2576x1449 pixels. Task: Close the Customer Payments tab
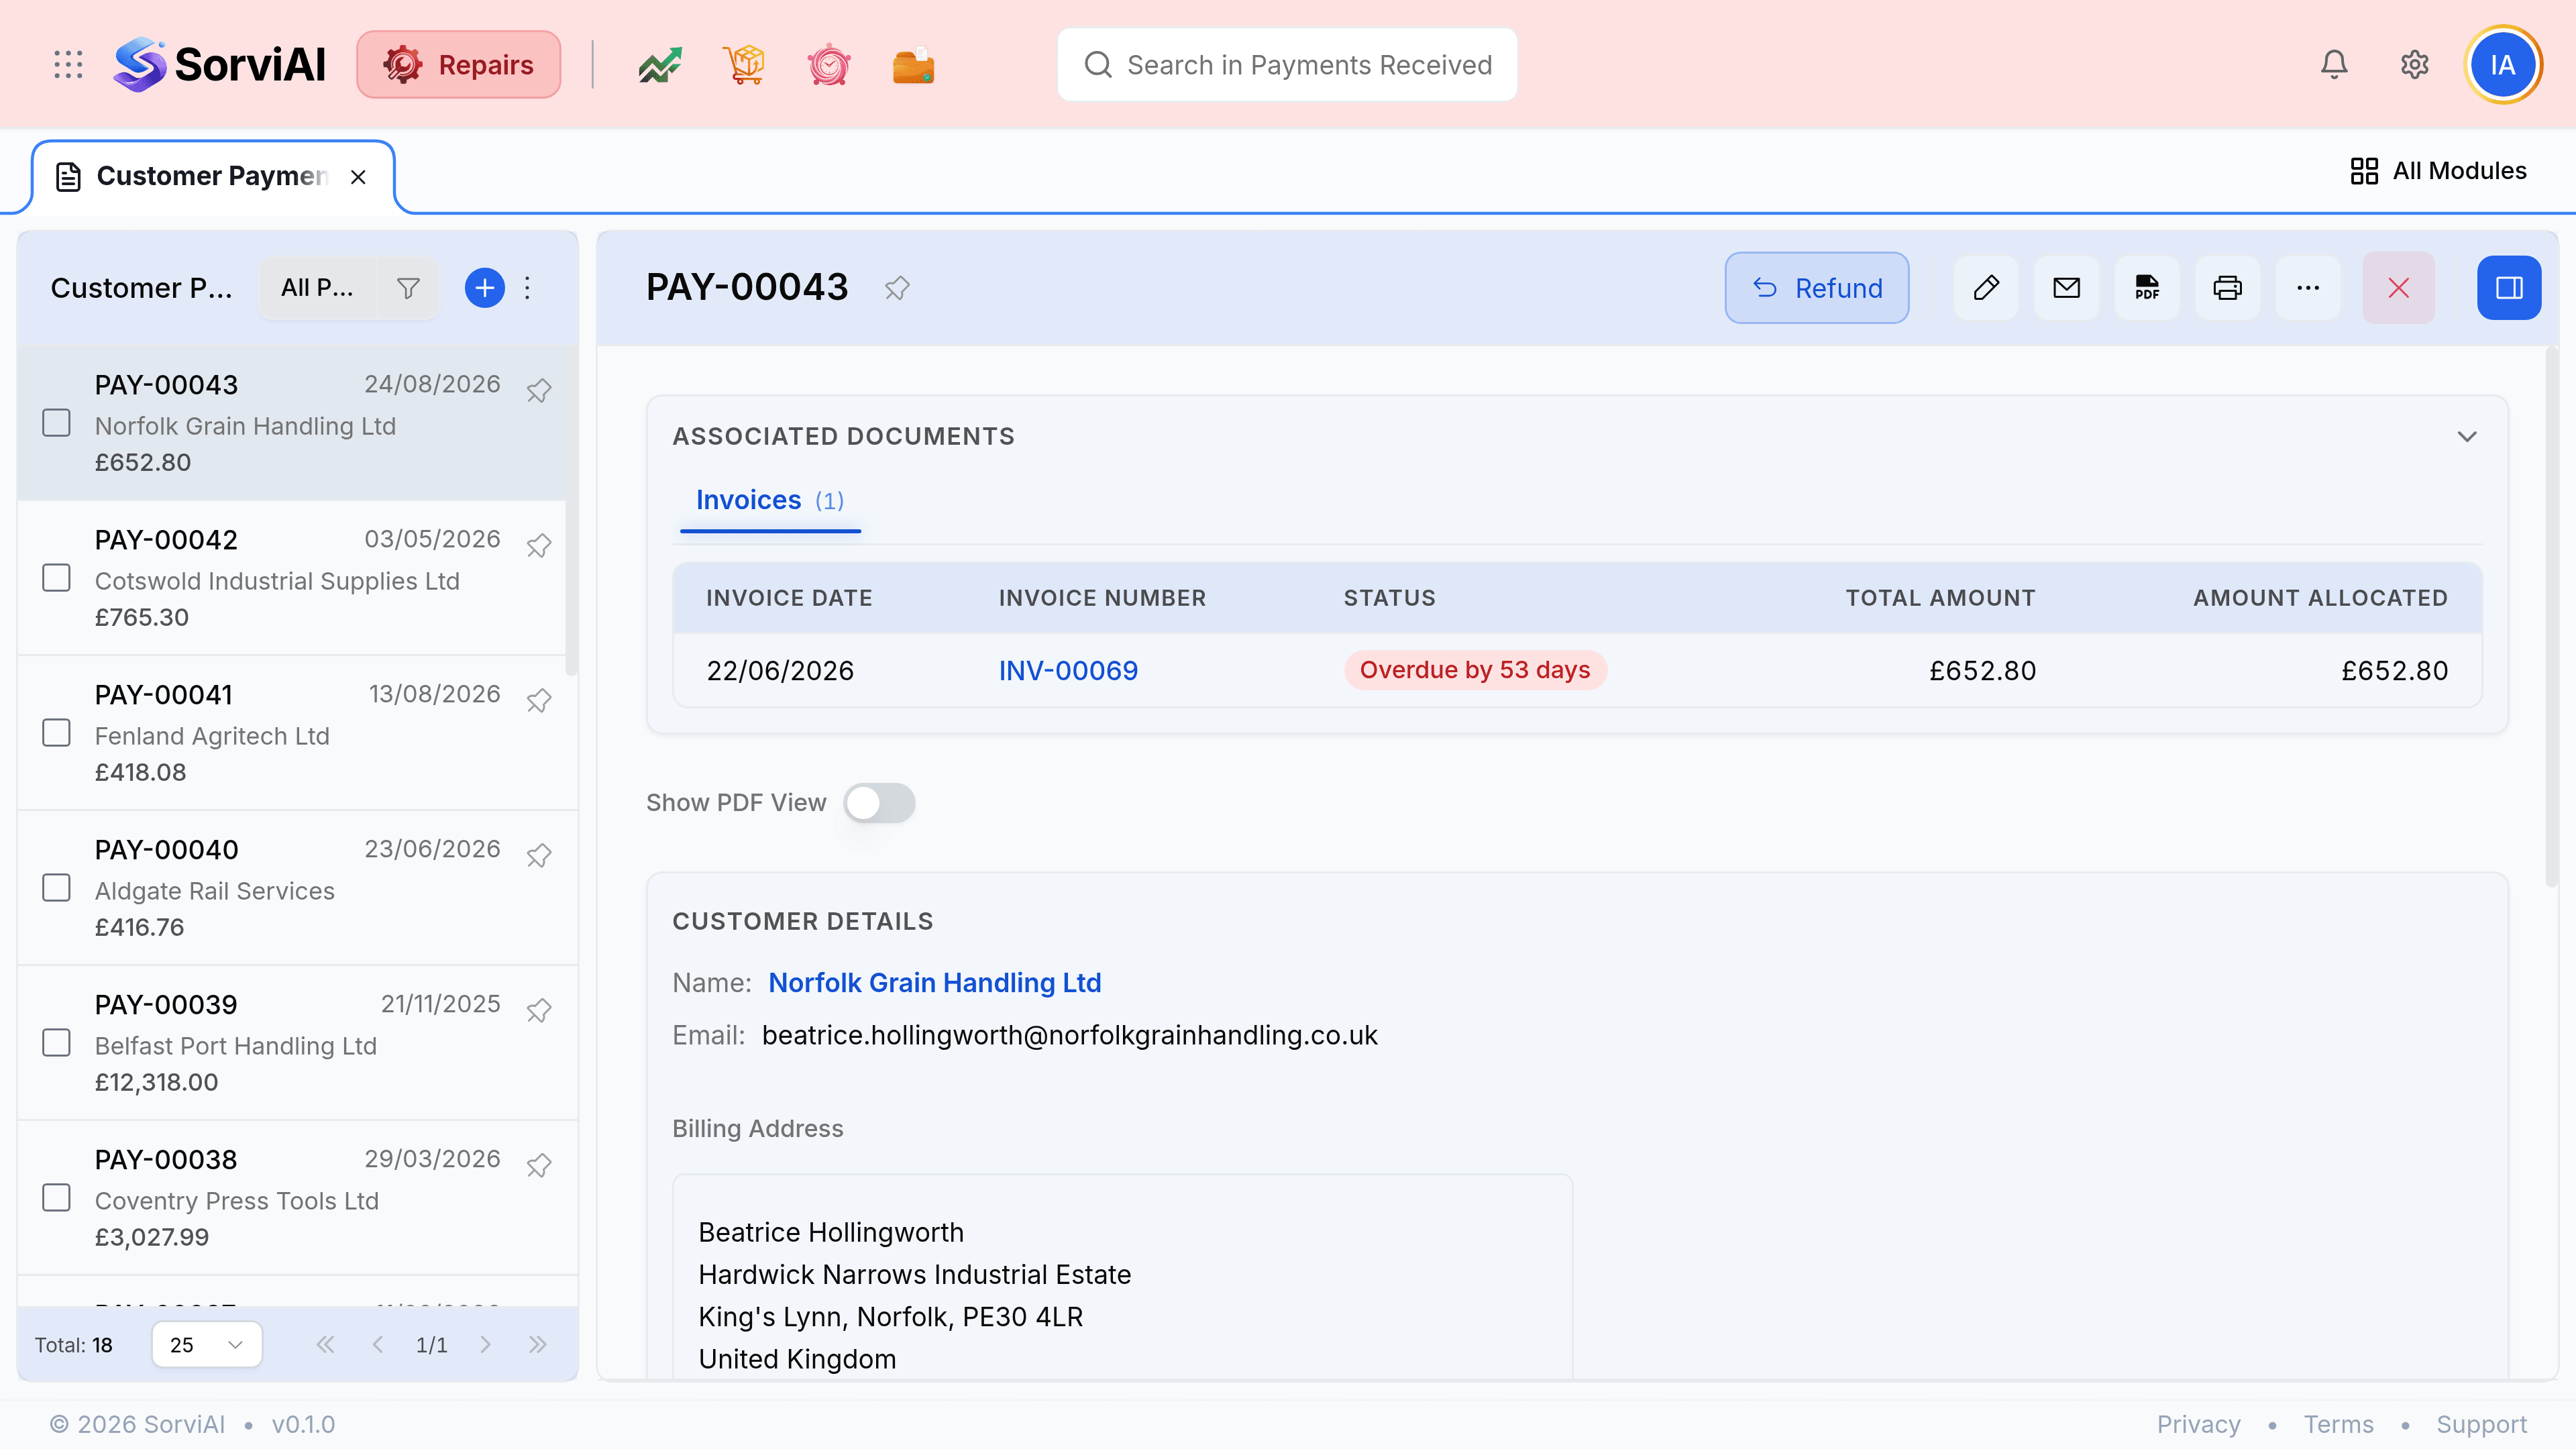click(x=358, y=177)
